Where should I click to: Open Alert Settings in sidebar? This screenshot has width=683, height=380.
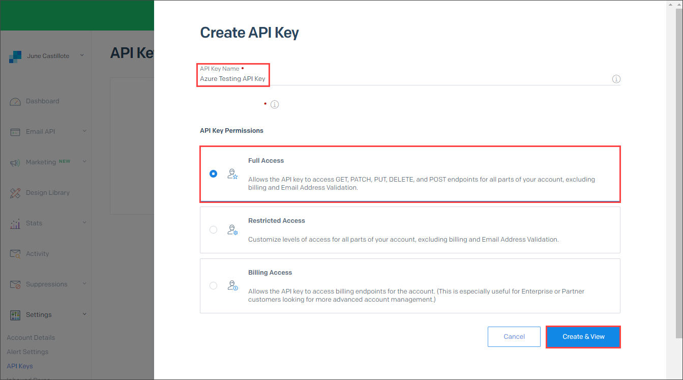coord(27,352)
